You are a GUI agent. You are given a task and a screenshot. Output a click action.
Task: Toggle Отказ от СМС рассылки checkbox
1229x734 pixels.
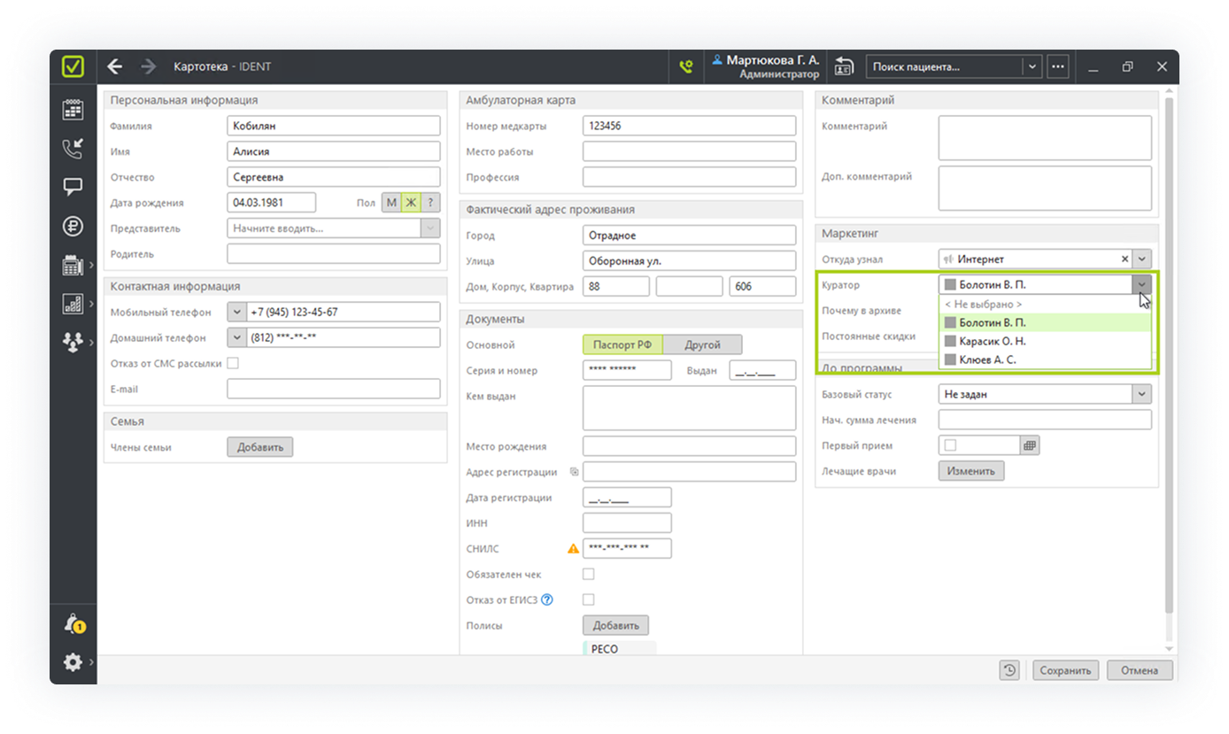[x=233, y=363]
